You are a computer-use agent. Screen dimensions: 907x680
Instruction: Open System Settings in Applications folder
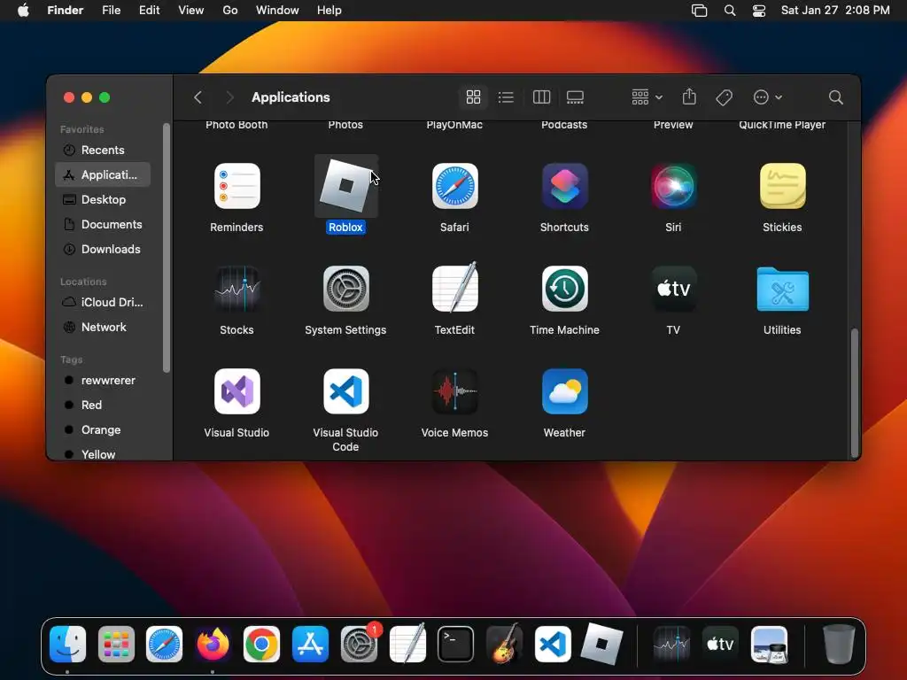(x=346, y=289)
